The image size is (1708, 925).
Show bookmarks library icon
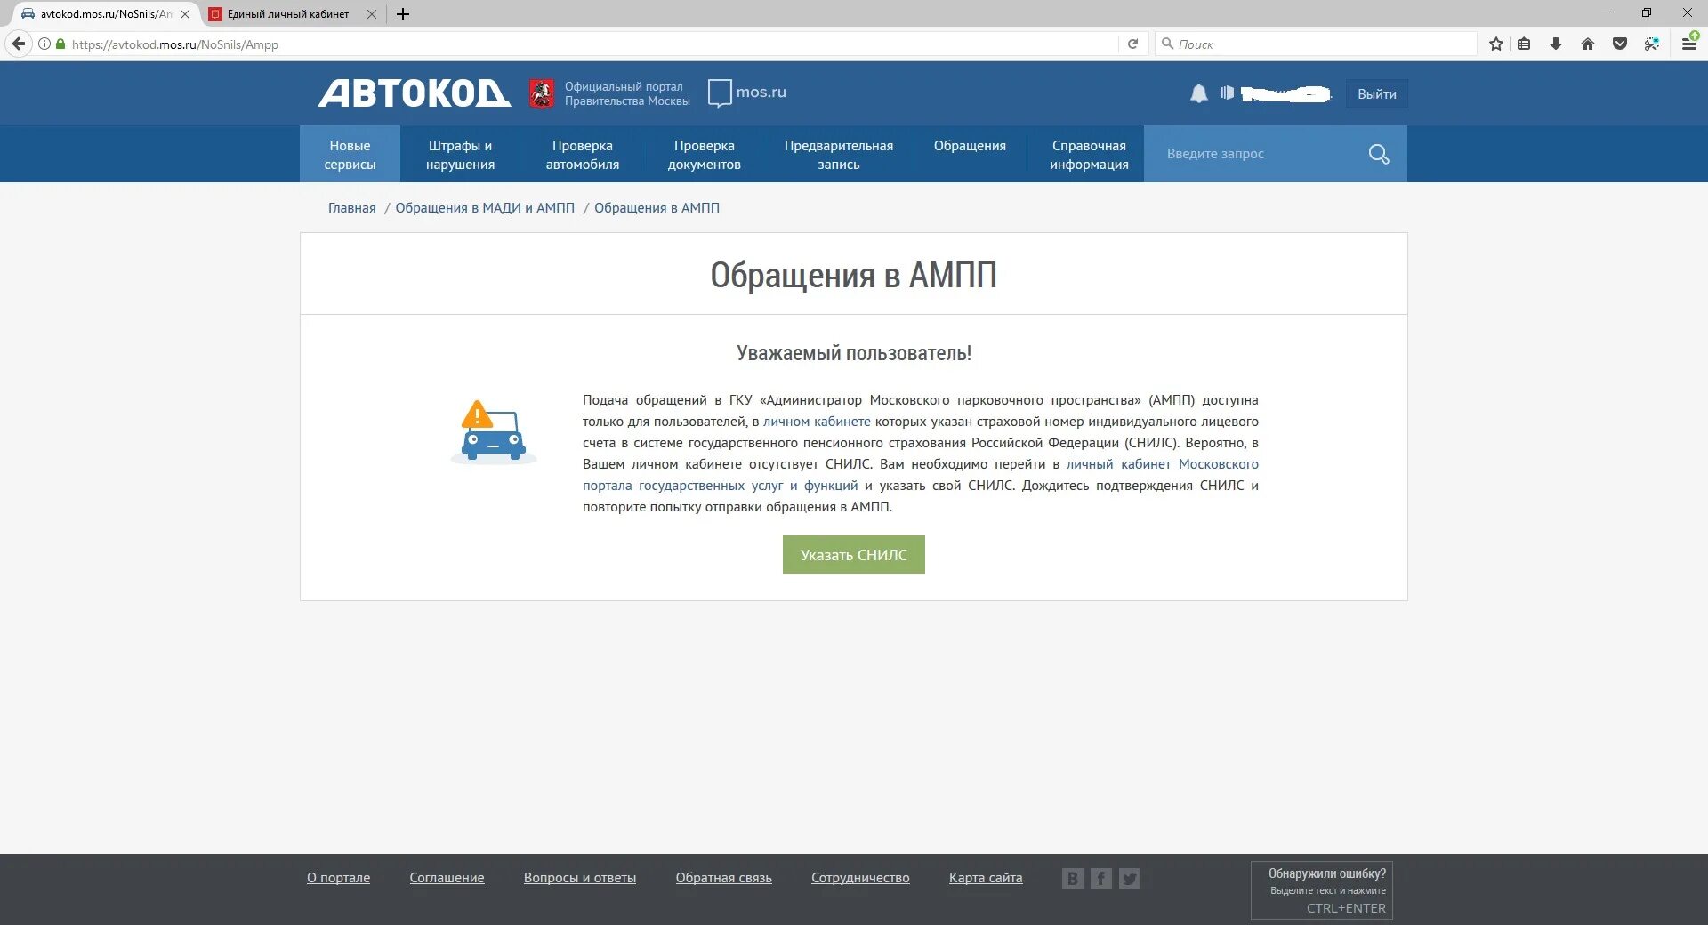tap(1524, 44)
